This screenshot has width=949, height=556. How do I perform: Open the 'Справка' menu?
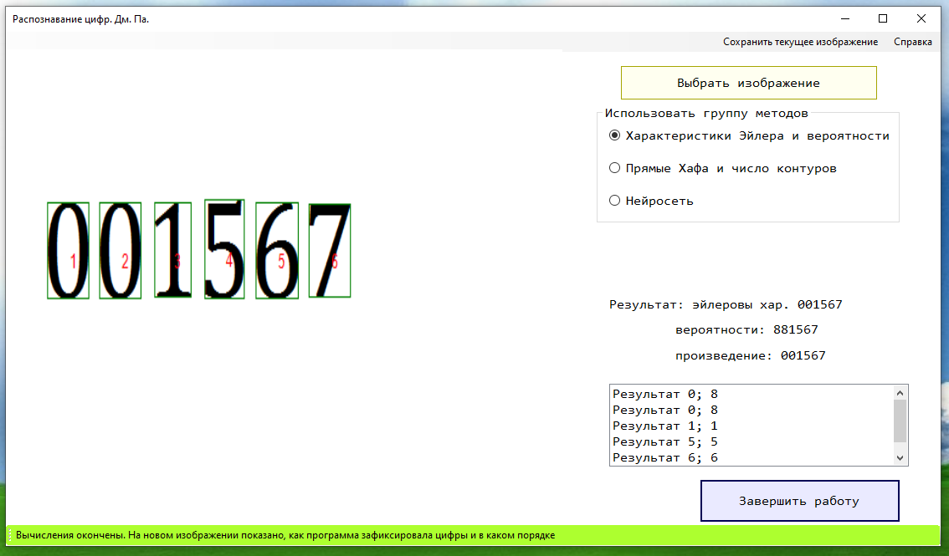pyautogui.click(x=912, y=42)
